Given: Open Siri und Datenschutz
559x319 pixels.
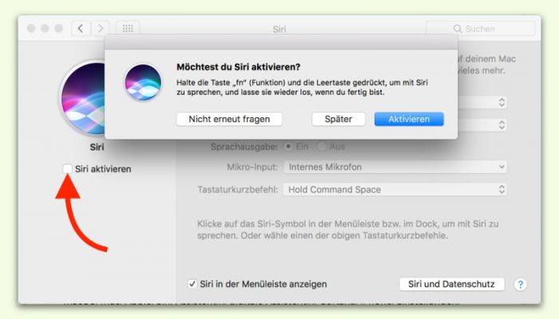Looking at the screenshot, I should coord(452,284).
